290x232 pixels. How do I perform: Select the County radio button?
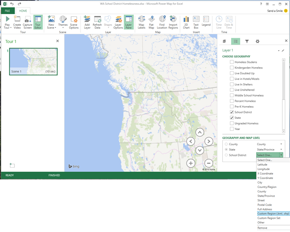226,144
